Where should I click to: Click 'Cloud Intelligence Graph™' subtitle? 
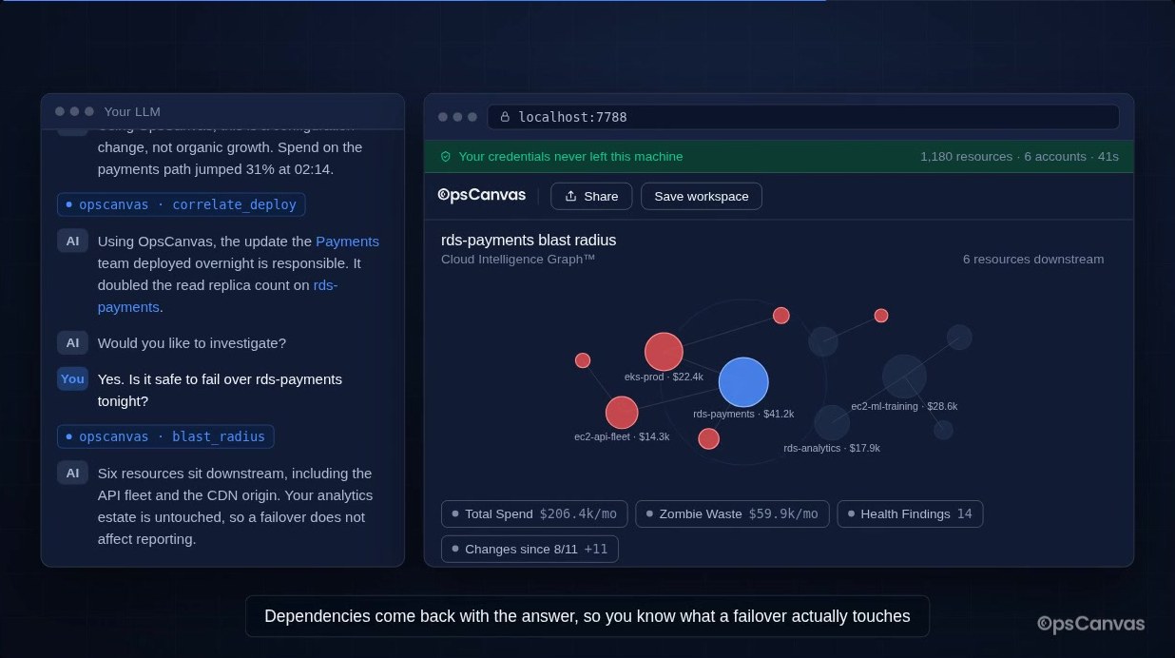point(518,259)
